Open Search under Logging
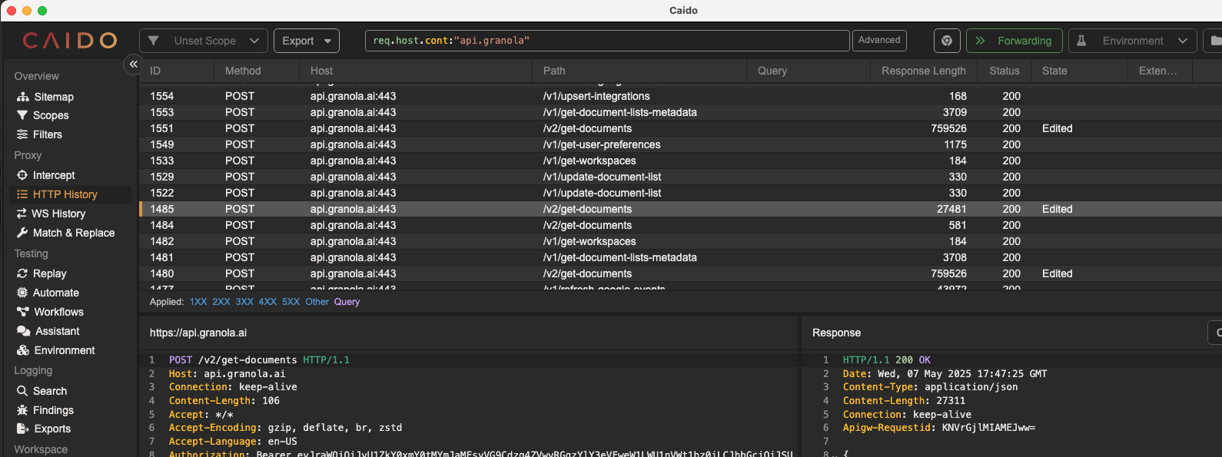 coord(42,391)
